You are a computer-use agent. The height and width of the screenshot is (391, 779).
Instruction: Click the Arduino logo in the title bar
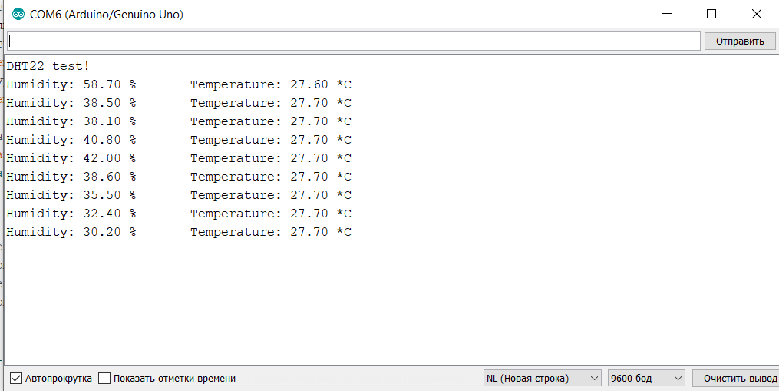point(18,15)
